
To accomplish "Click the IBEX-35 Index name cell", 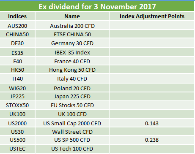I will point(72,53).
